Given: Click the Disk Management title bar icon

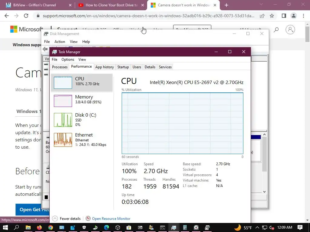Looking at the screenshot, I should click(46, 34).
